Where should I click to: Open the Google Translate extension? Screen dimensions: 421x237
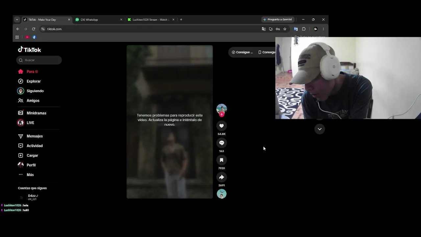[296, 29]
